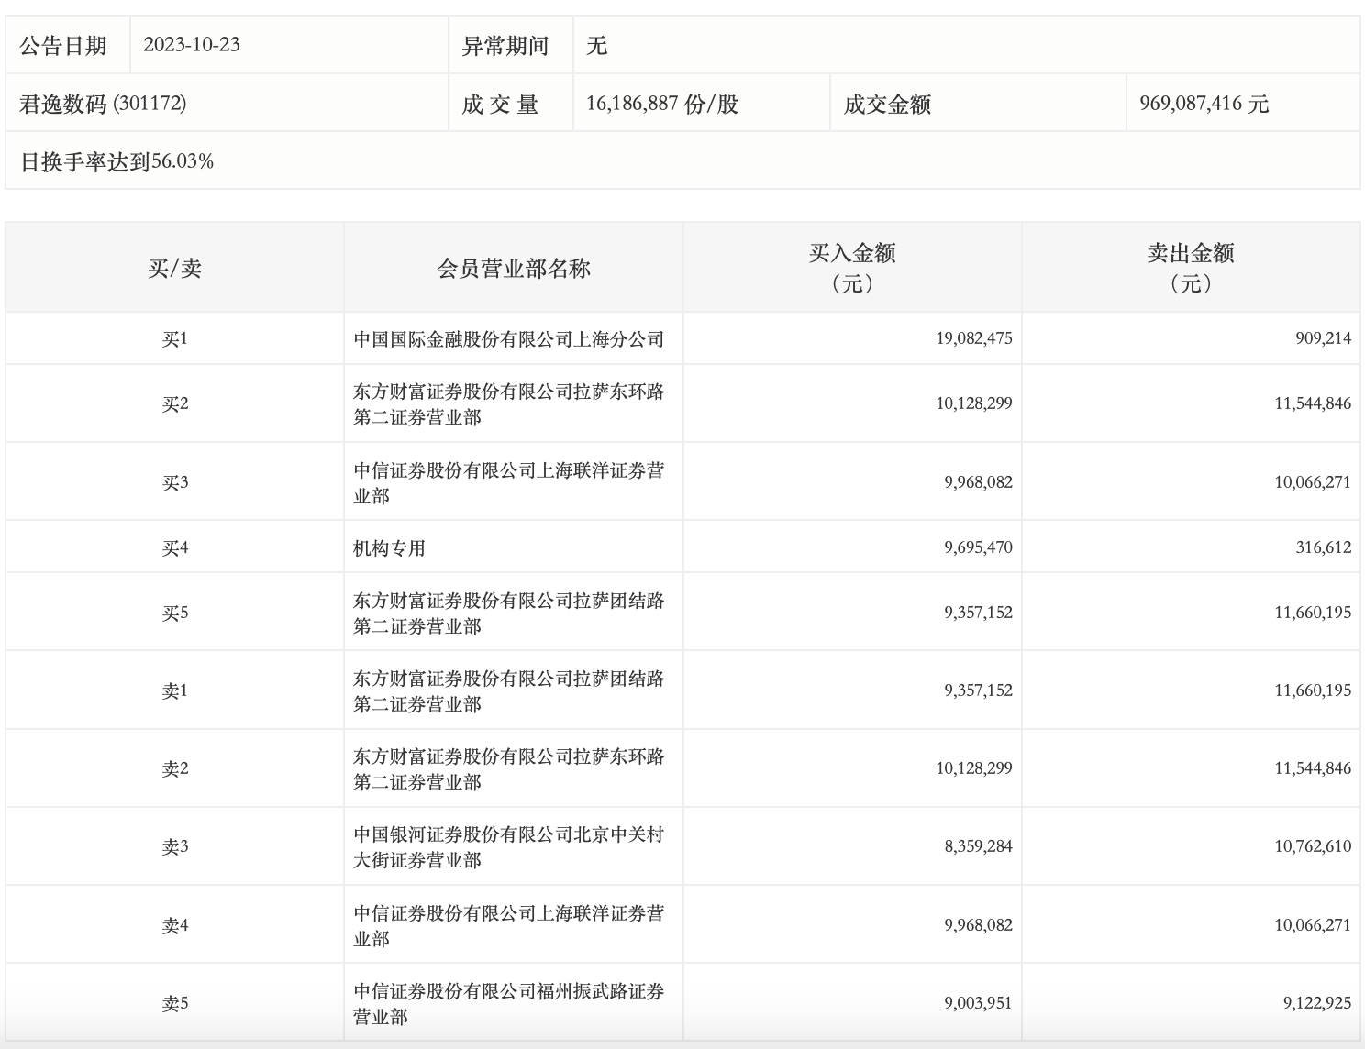Click buy amount 9,968,082 in 买3 row
Viewport: 1365px width, 1049px height.
coord(979,482)
